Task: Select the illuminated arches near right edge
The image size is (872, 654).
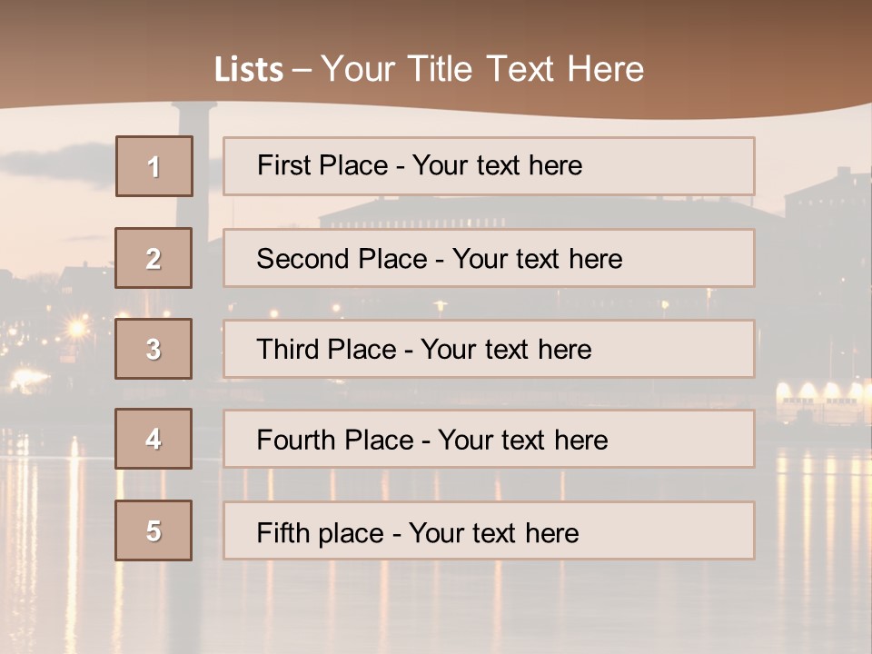Action: [822, 393]
